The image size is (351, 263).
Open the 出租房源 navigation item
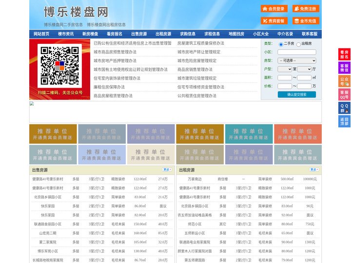tap(163, 34)
